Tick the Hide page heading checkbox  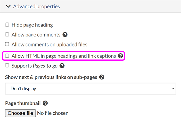point(7,25)
